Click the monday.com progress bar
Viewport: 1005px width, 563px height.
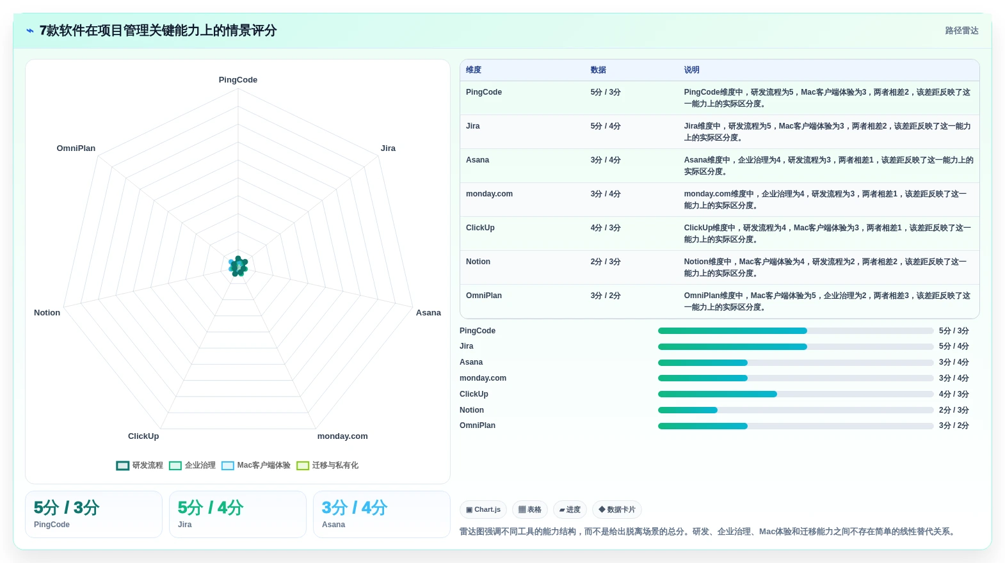point(796,378)
